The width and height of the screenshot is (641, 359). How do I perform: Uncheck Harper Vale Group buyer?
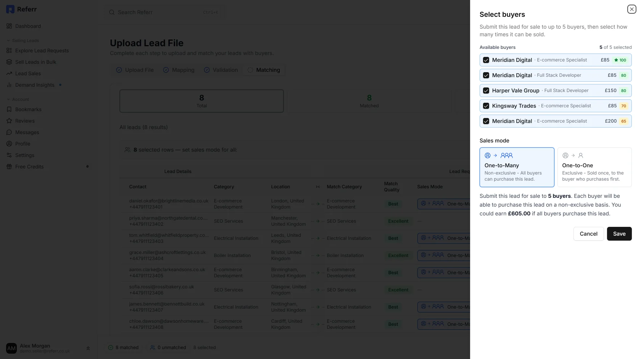pyautogui.click(x=486, y=91)
